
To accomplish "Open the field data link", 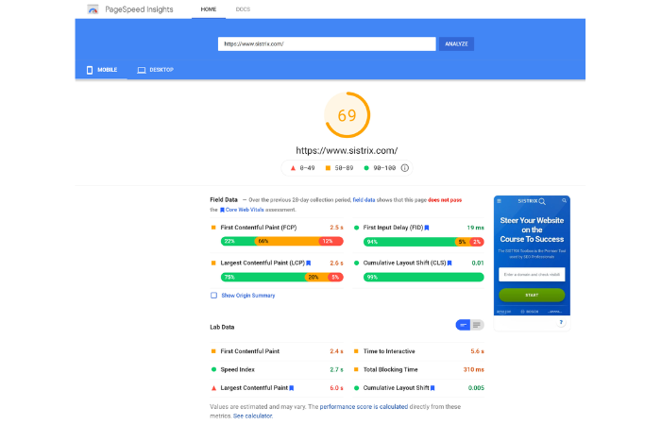I will (364, 200).
